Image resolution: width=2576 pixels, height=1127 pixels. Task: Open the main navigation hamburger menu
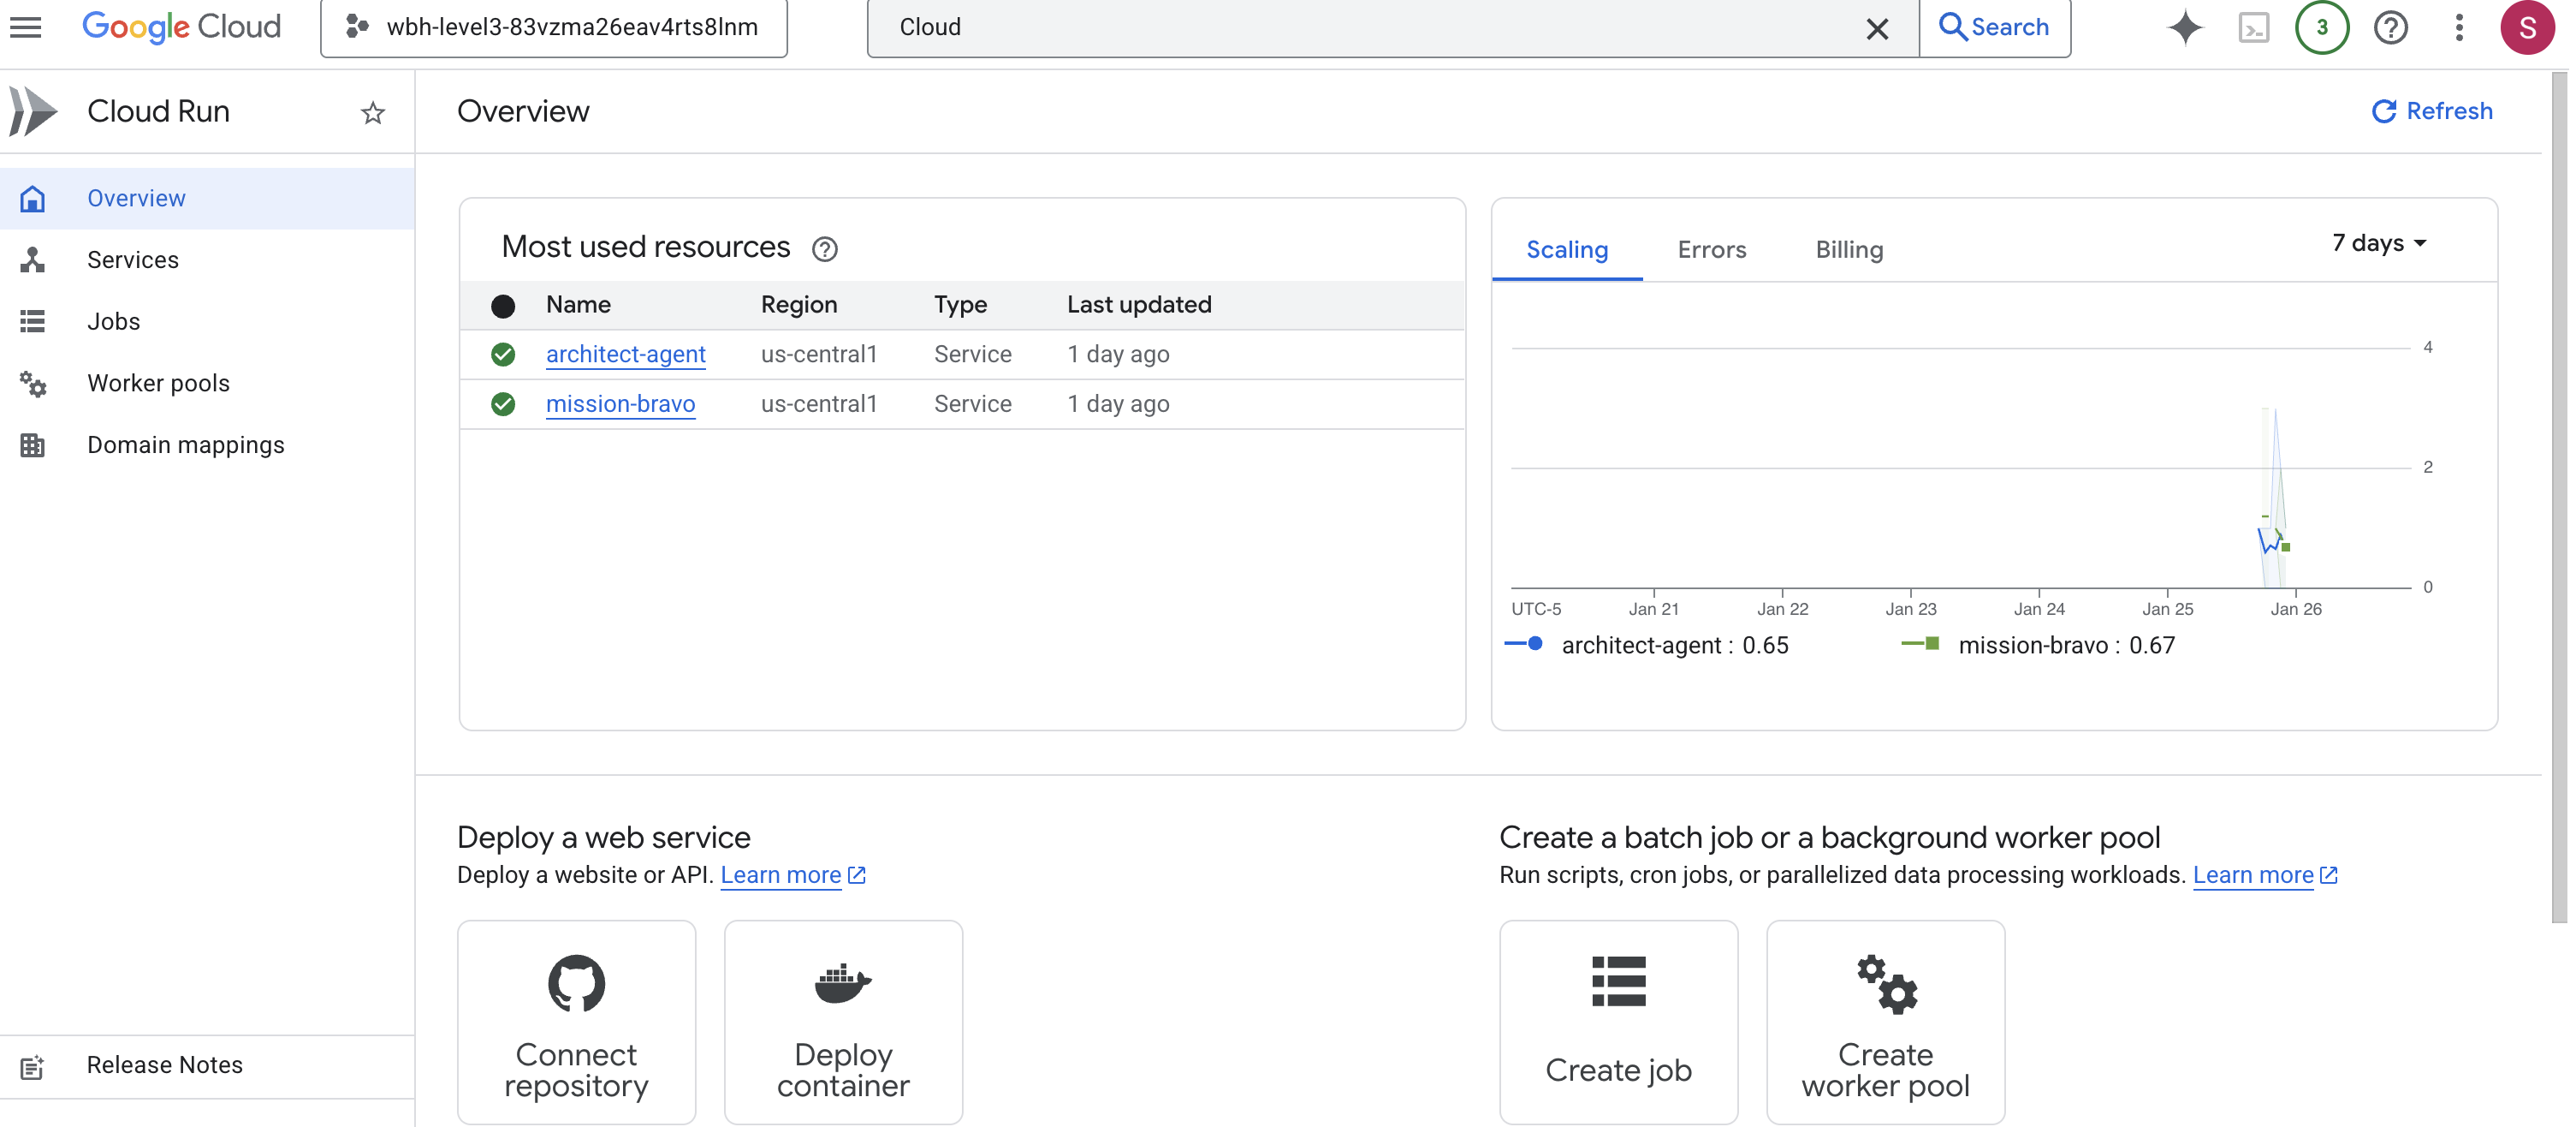(x=26, y=27)
